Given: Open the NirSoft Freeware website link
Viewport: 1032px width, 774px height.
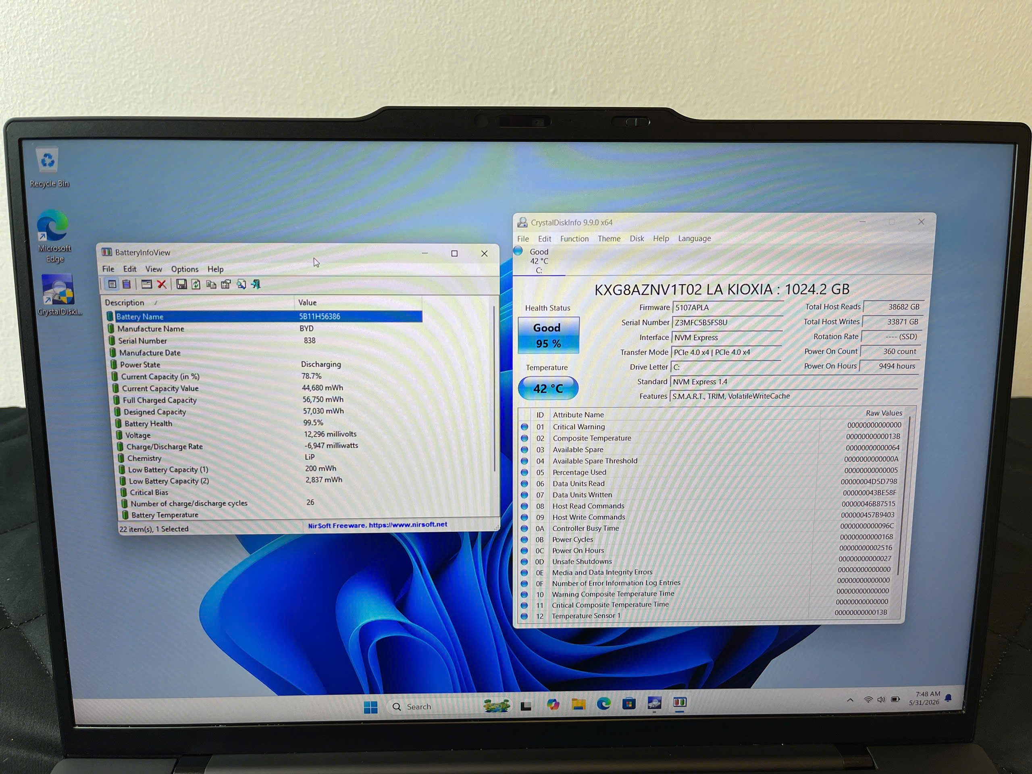Looking at the screenshot, I should point(377,525).
